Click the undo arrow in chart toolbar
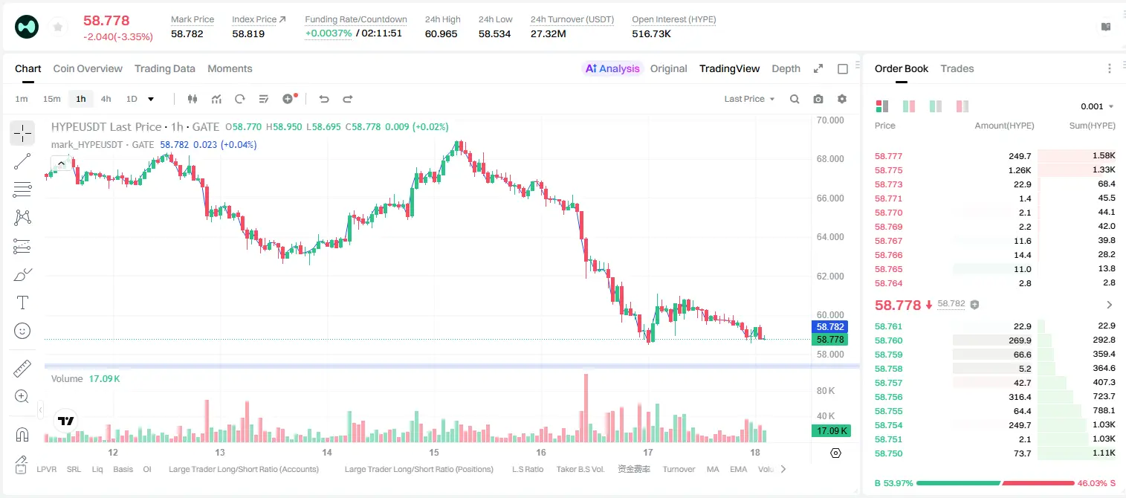The image size is (1126, 498). [323, 99]
